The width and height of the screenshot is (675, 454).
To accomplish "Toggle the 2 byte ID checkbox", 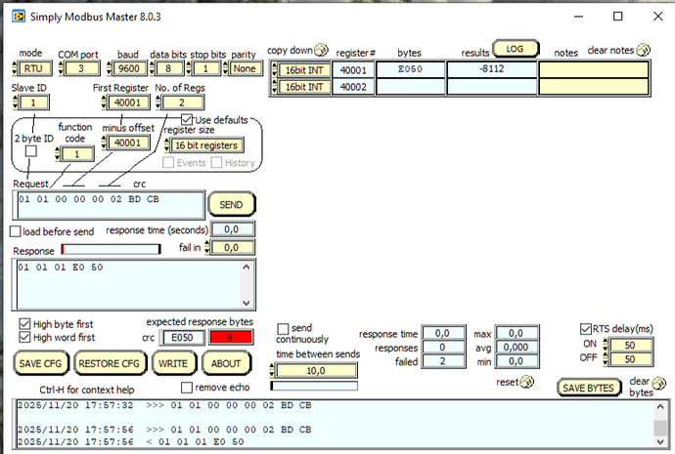I will click(31, 151).
